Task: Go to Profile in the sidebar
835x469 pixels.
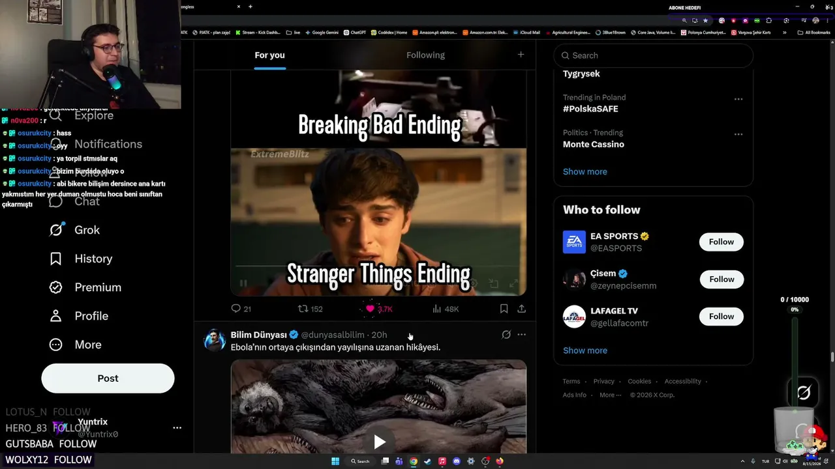Action: [78, 316]
